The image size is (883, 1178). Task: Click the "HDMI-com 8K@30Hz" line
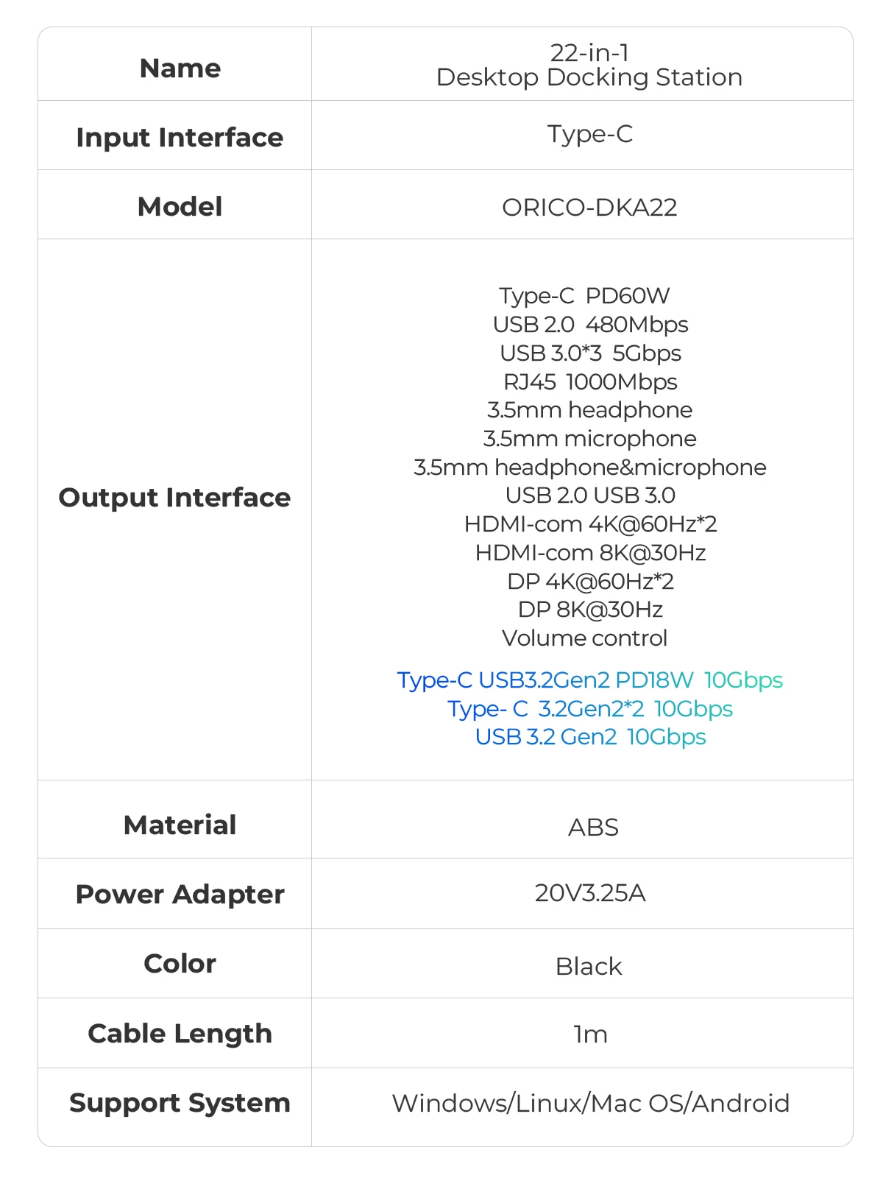590,553
